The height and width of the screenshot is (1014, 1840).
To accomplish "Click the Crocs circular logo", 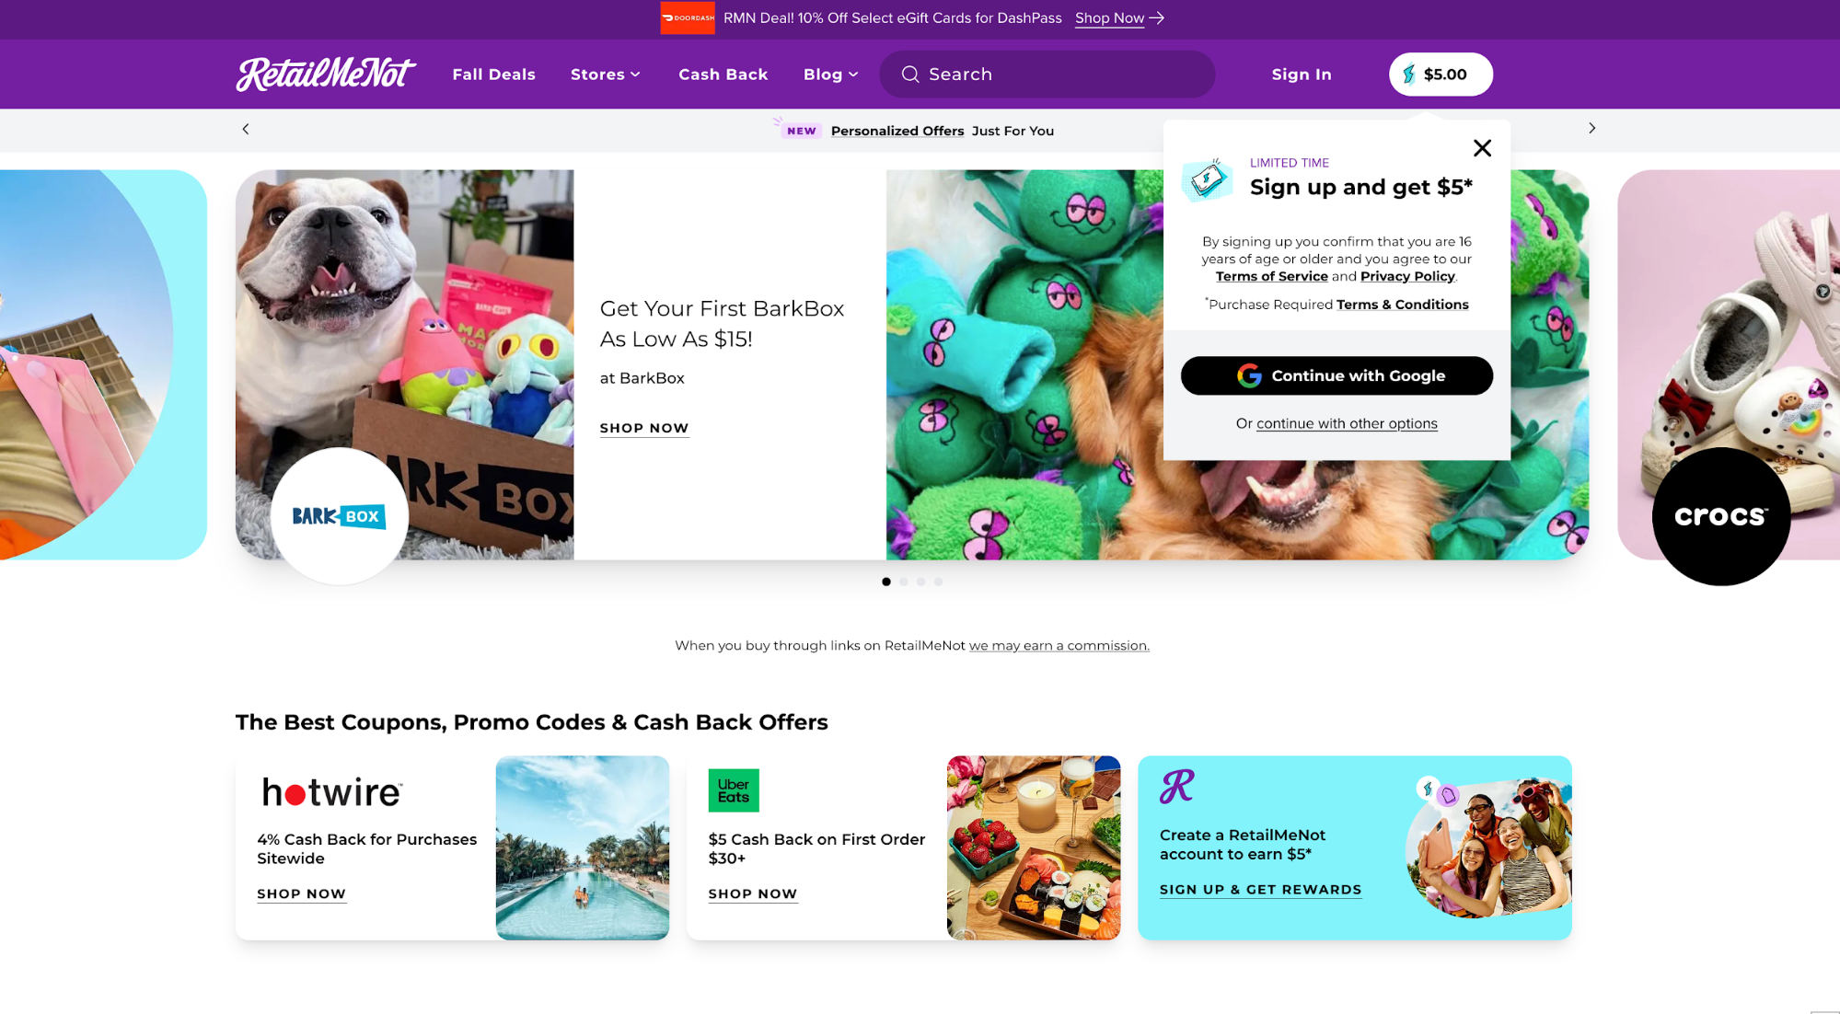I will point(1720,516).
